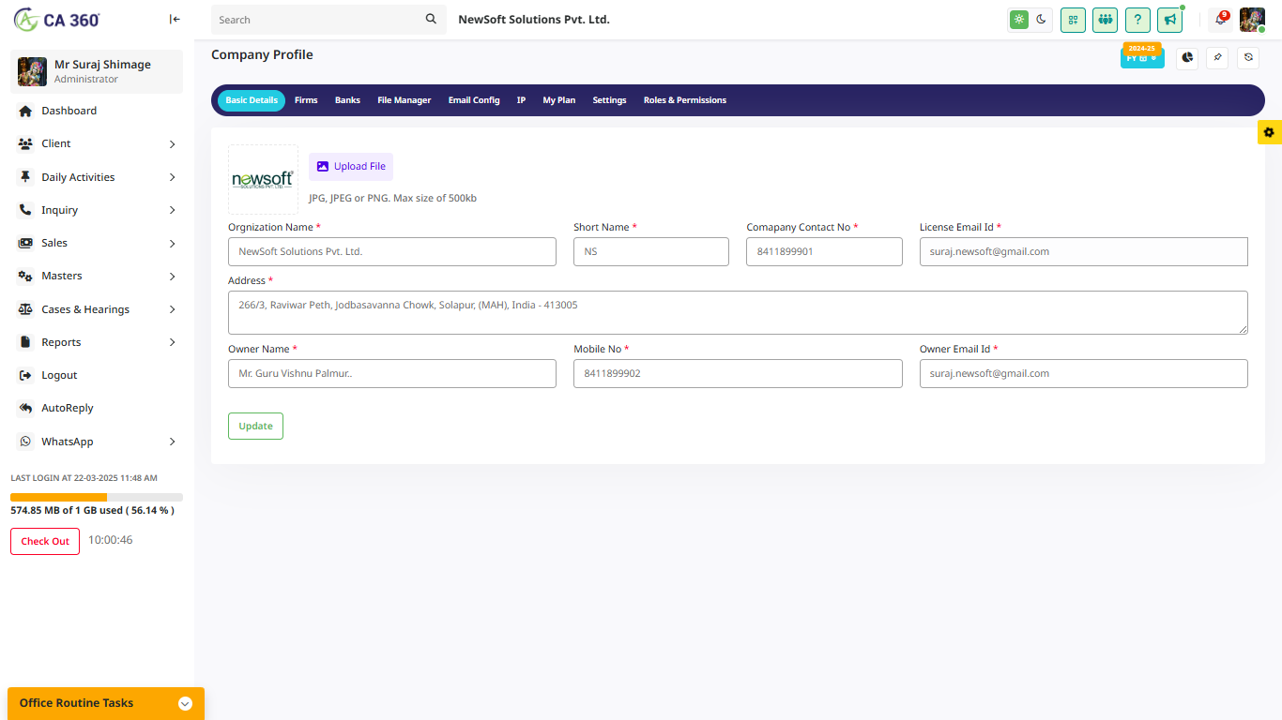
Task: Click the License Email Id field
Action: coord(1084,251)
